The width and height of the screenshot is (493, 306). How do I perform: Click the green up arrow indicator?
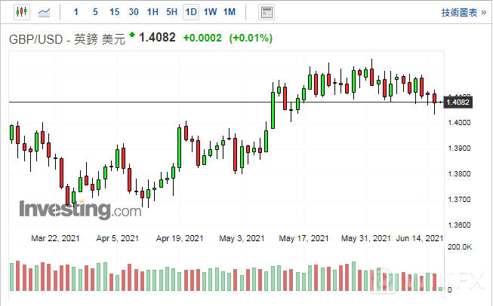(x=133, y=35)
